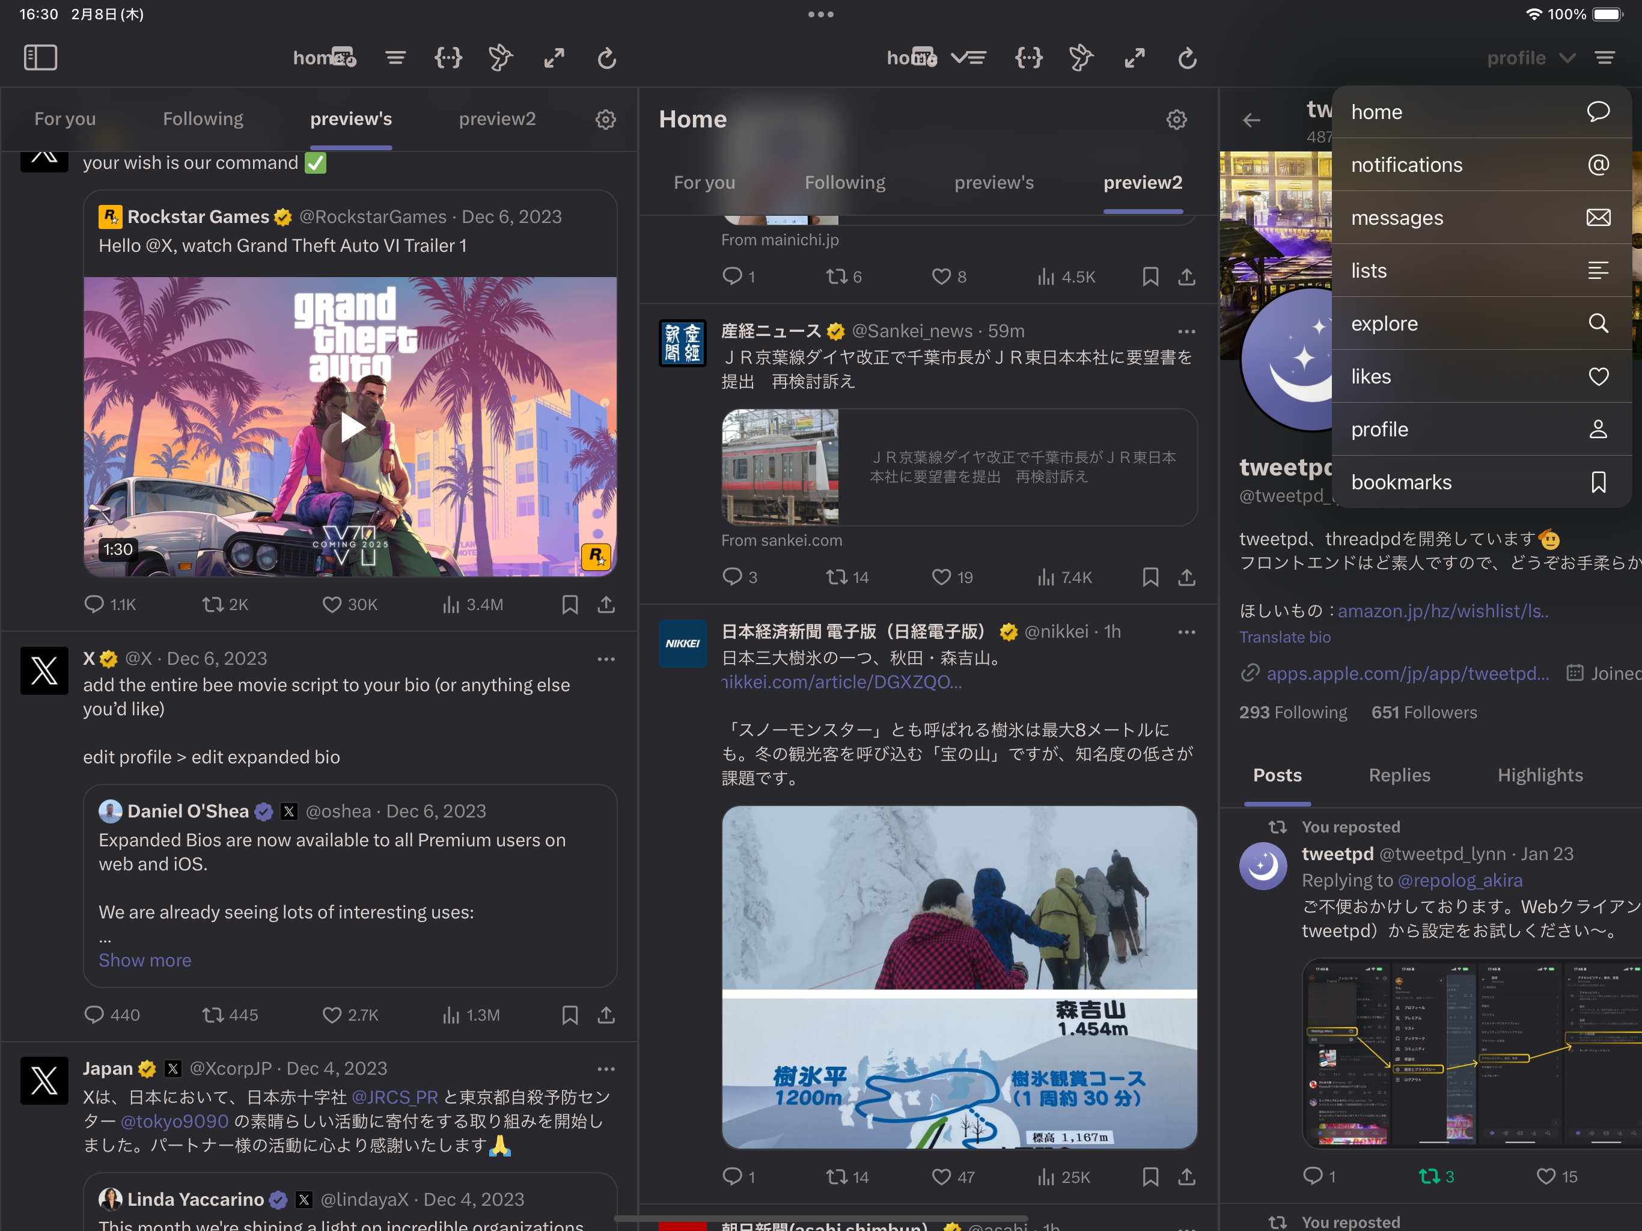Share the nikkei post

coord(1186,1177)
